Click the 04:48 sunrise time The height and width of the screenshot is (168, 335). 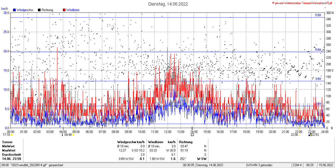tap(68, 135)
